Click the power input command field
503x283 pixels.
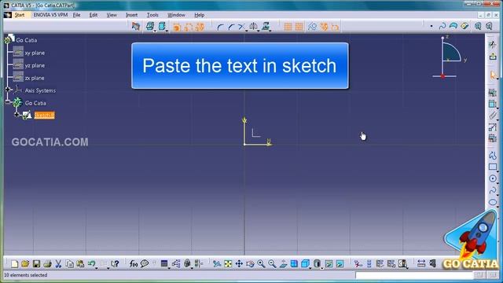(414, 275)
